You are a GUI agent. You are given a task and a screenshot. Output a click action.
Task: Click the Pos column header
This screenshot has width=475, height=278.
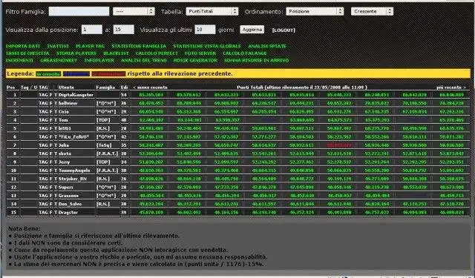[x=10, y=87]
